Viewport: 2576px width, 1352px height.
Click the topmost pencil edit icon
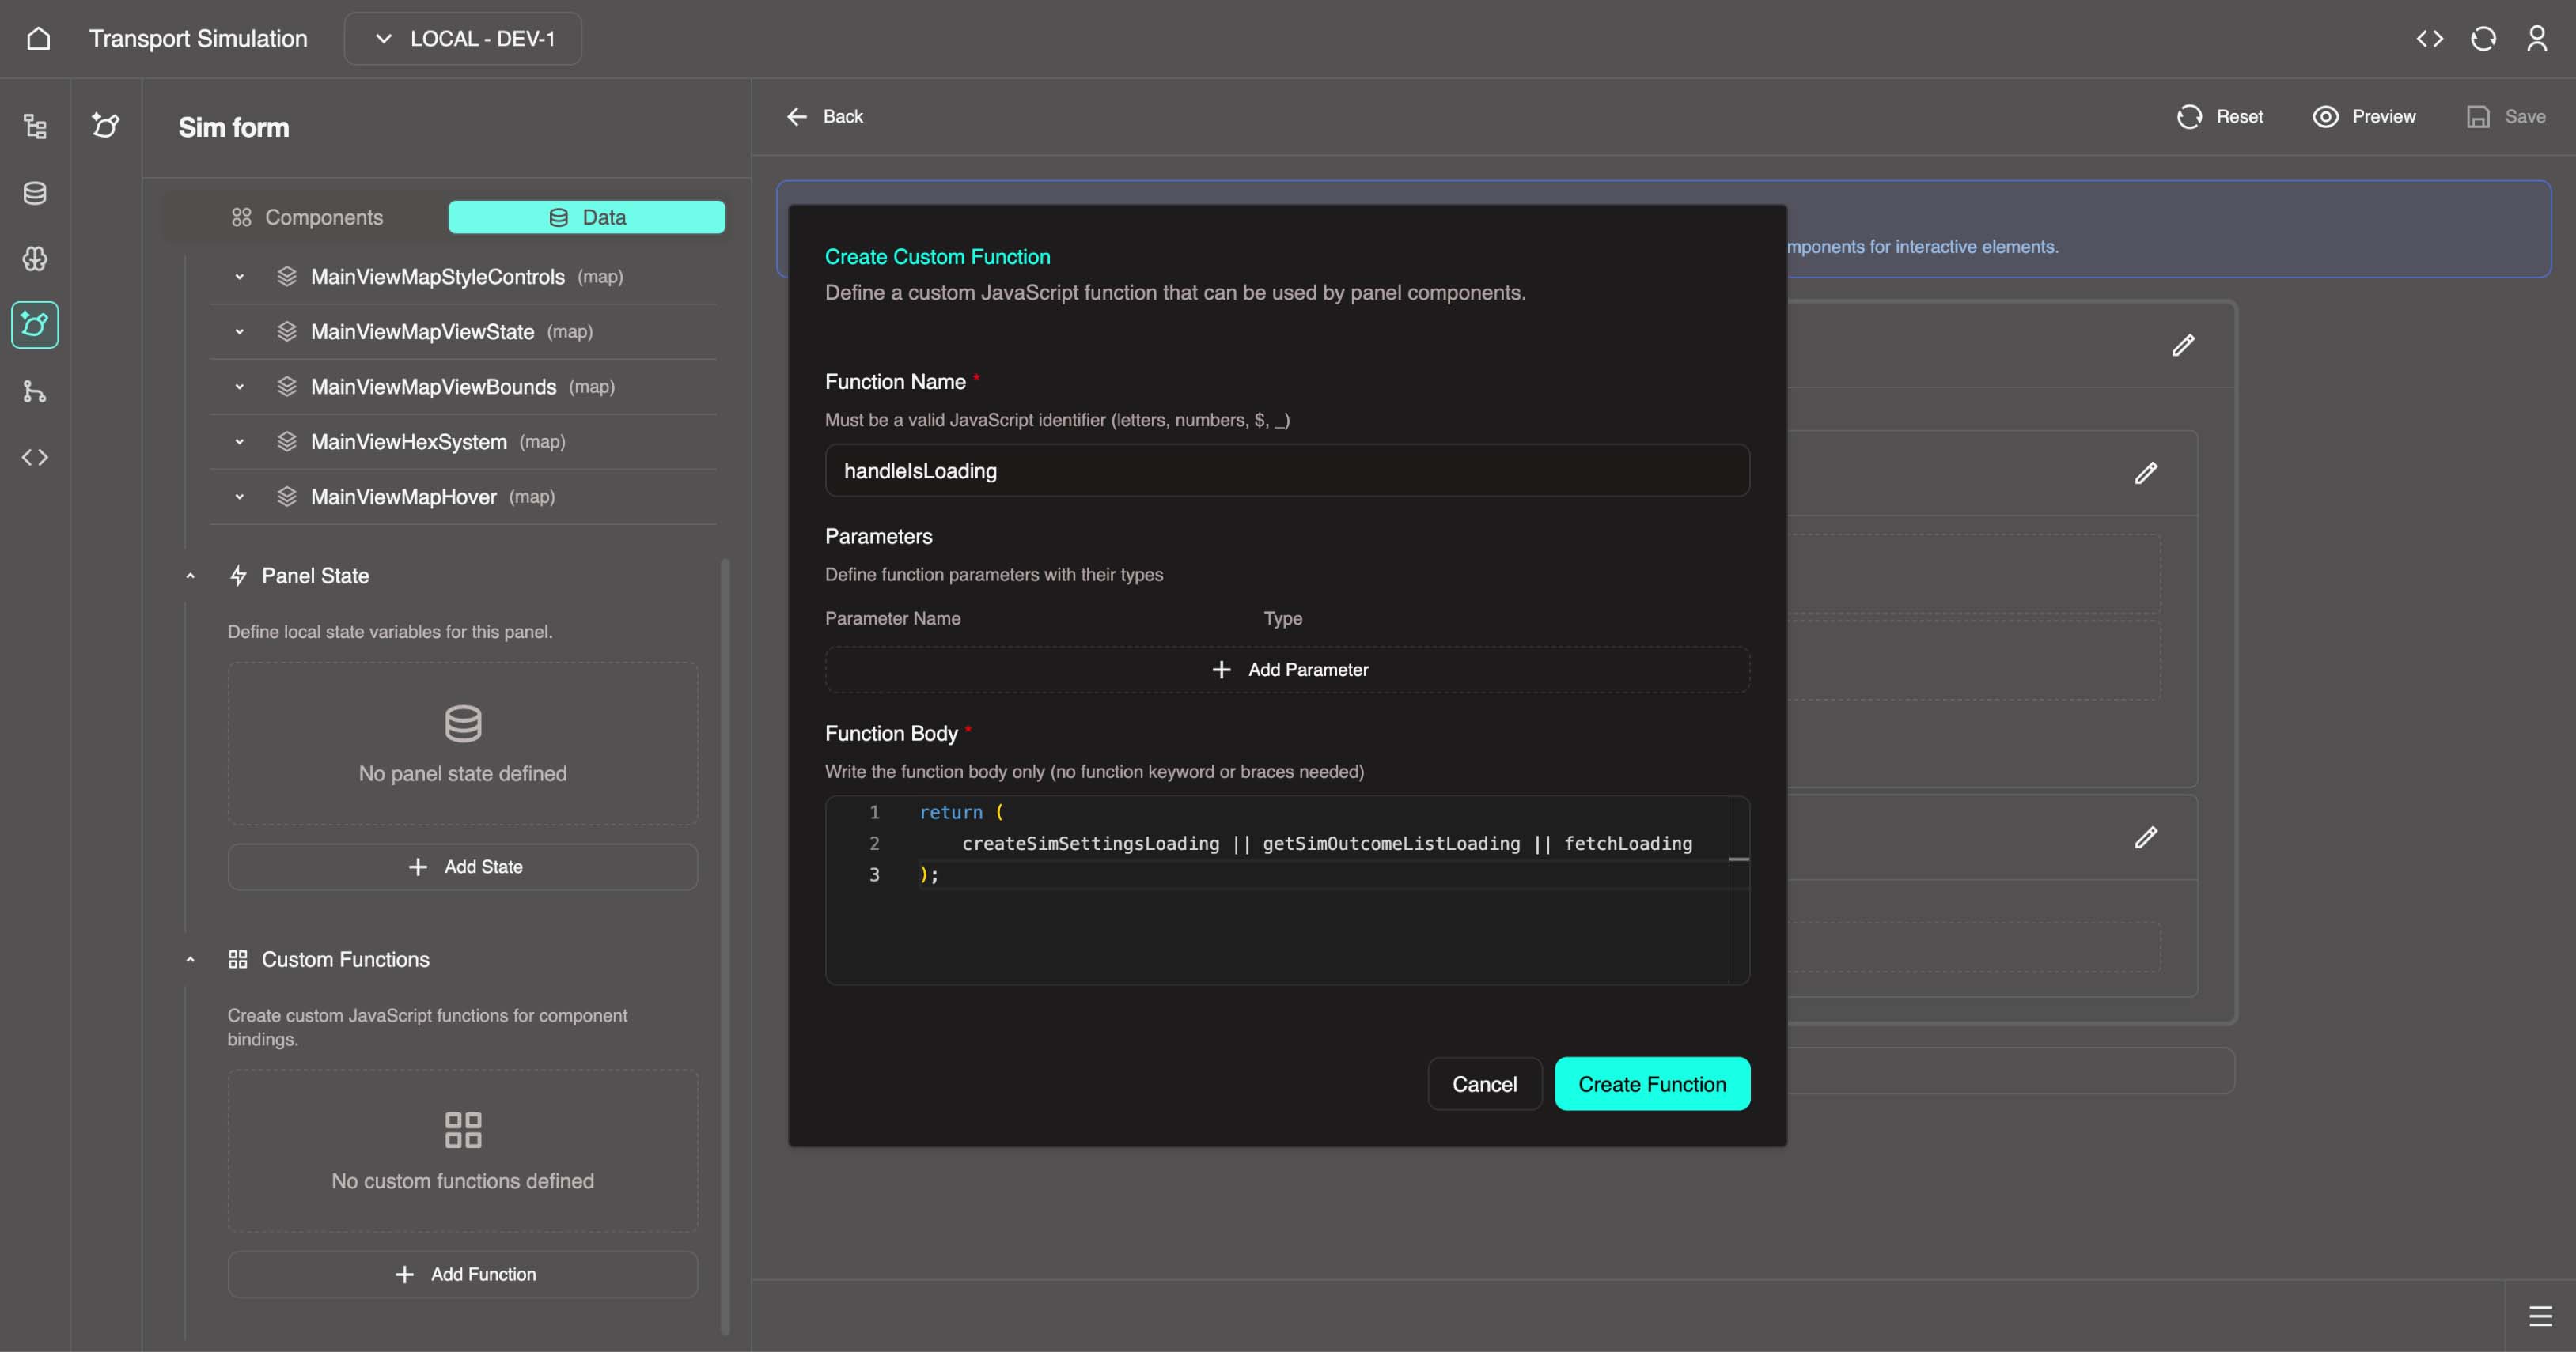point(2183,345)
